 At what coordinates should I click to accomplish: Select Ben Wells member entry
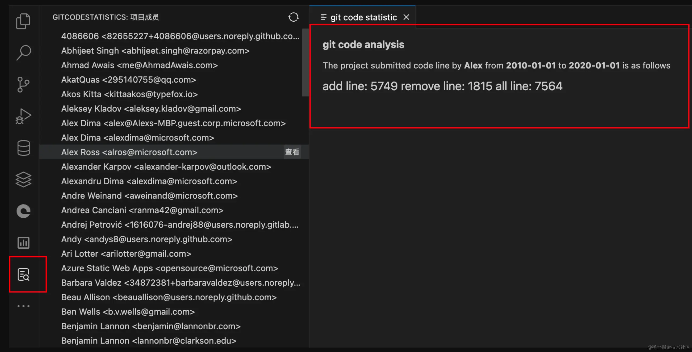click(x=128, y=311)
